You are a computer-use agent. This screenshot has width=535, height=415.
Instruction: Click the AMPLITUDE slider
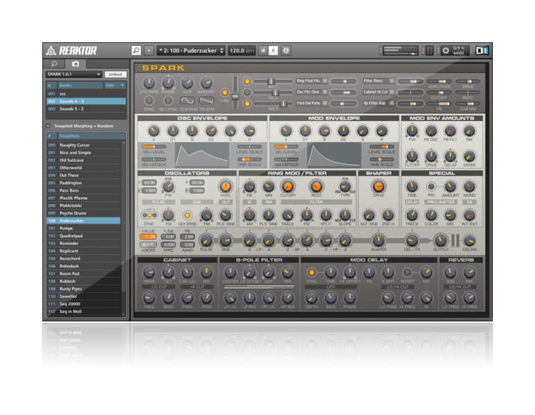[x=439, y=82]
